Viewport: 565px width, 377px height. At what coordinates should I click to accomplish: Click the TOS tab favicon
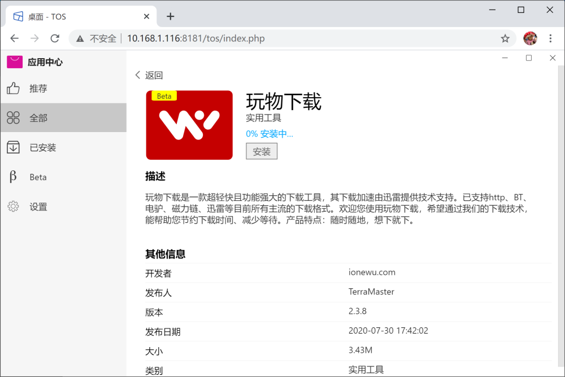(18, 16)
